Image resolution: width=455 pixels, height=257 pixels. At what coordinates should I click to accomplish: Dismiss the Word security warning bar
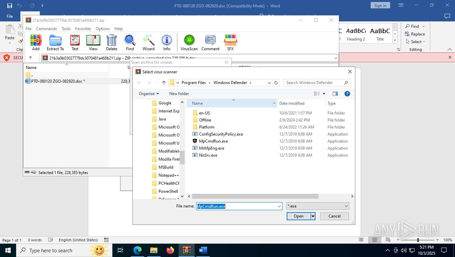[450, 57]
